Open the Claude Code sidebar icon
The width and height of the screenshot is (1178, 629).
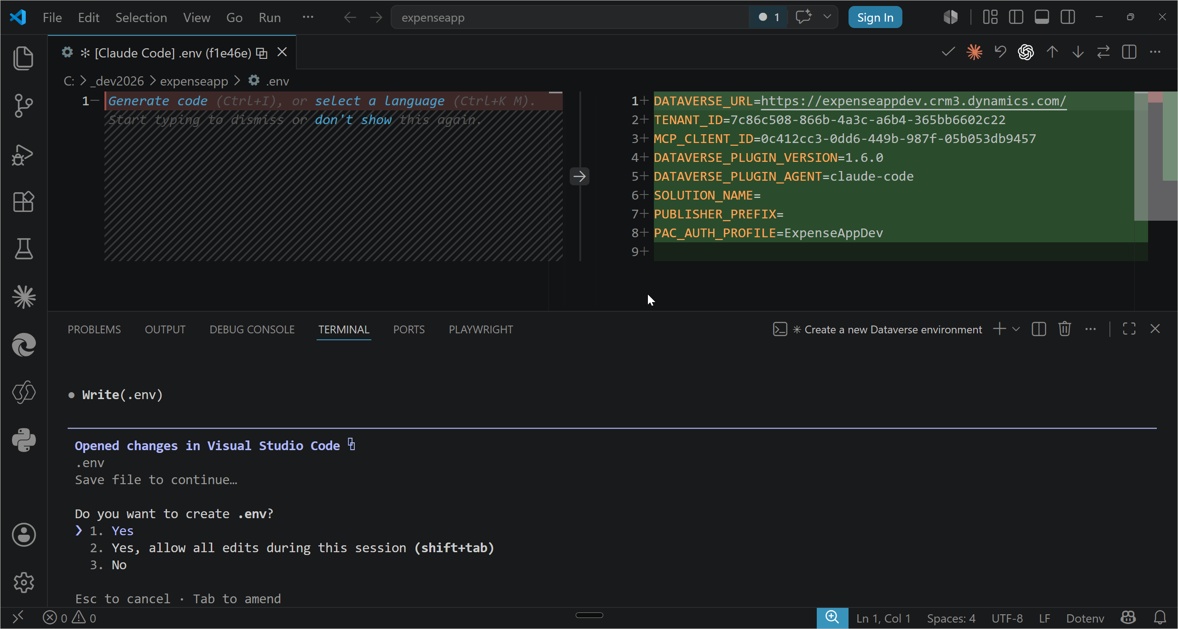tap(23, 297)
